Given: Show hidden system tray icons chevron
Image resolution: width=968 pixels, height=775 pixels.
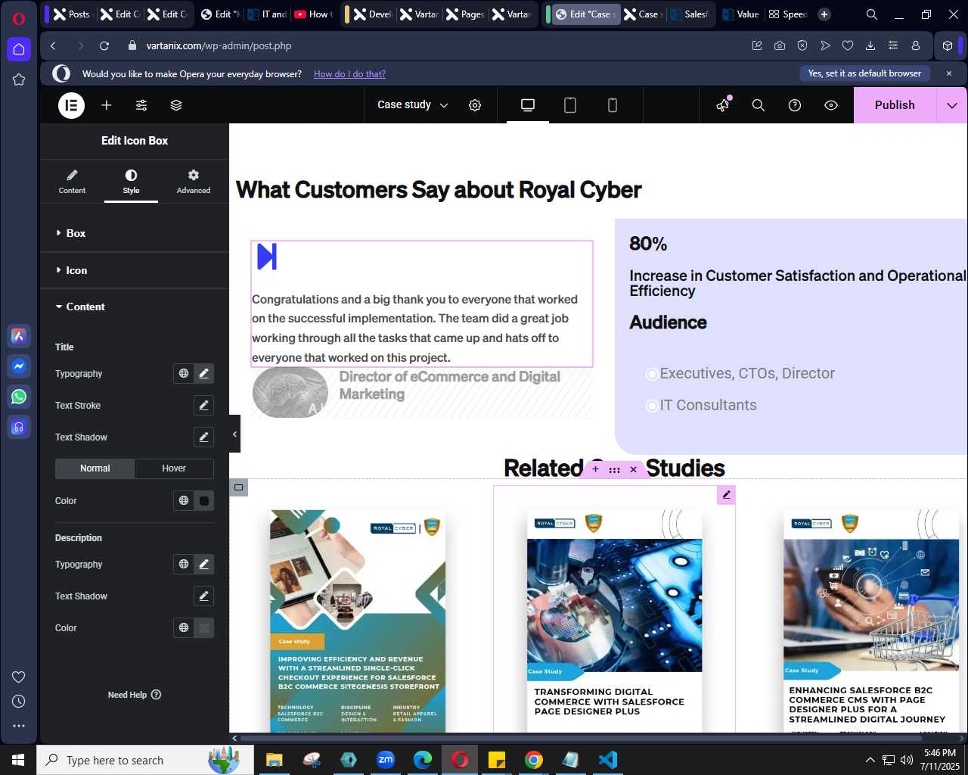Looking at the screenshot, I should click(x=870, y=760).
